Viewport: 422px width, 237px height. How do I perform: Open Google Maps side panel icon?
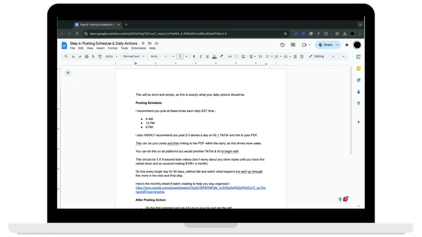click(359, 103)
